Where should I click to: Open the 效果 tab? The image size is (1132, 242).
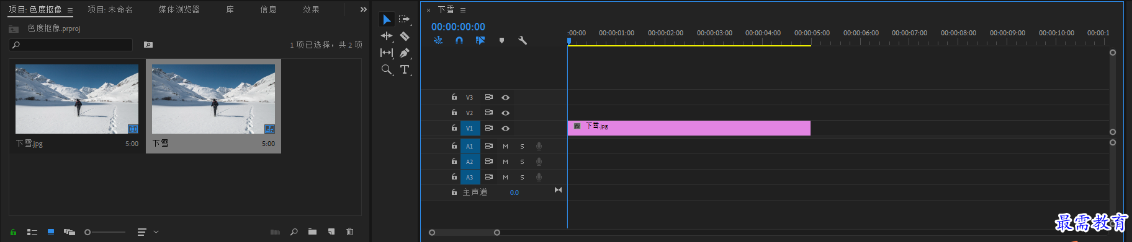tap(312, 9)
